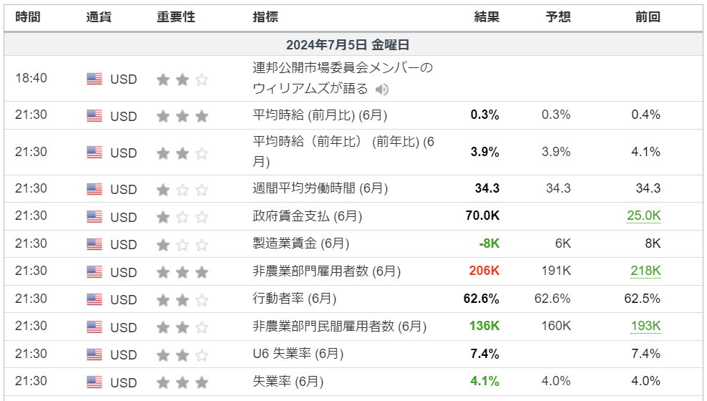707x401 pixels.
Task: Click result value -8K
Action: click(x=489, y=243)
